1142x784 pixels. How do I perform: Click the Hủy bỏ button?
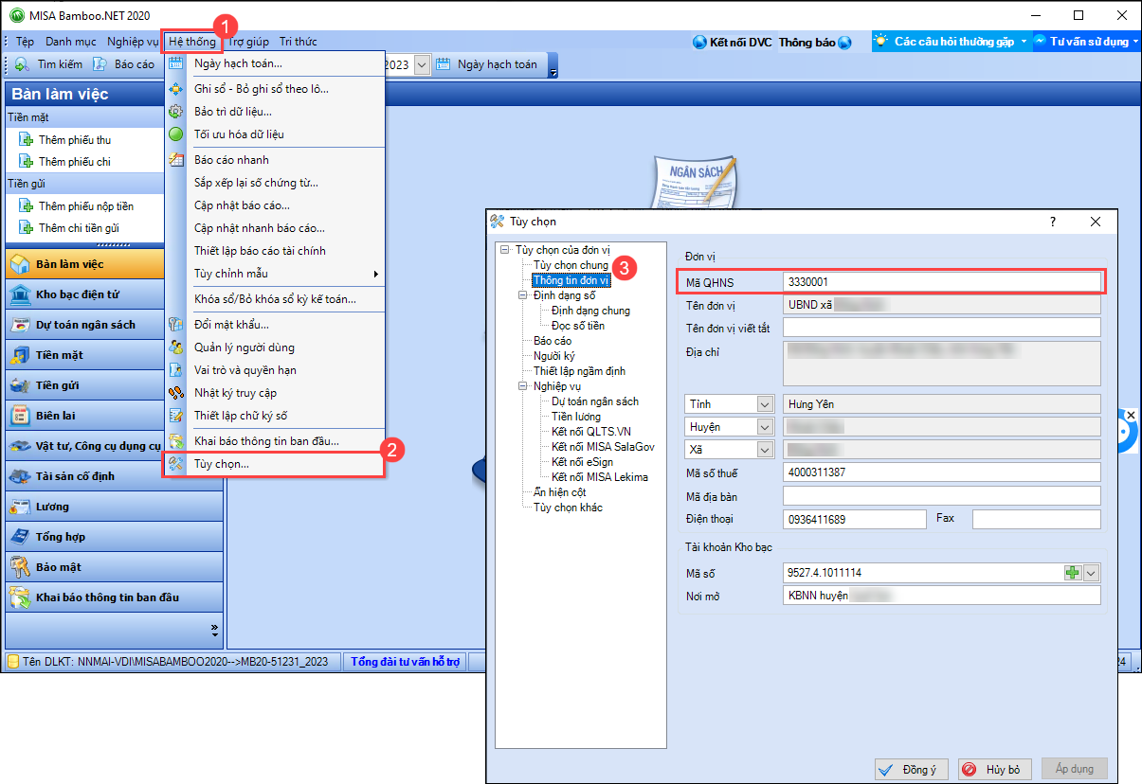point(994,770)
